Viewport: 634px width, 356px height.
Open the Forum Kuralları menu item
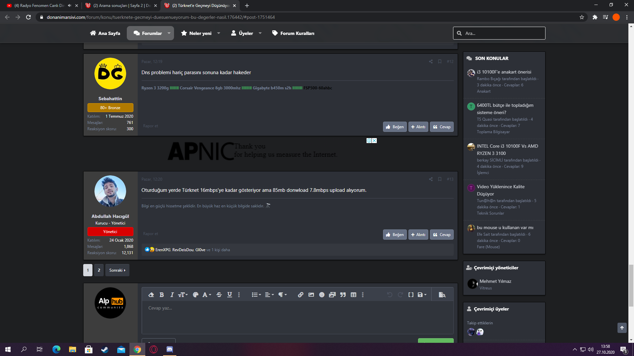[293, 33]
